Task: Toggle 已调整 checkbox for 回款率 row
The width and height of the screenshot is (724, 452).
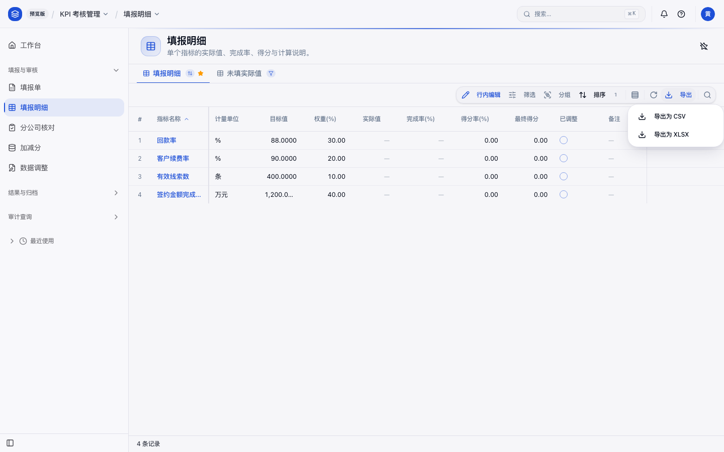Action: (564, 140)
